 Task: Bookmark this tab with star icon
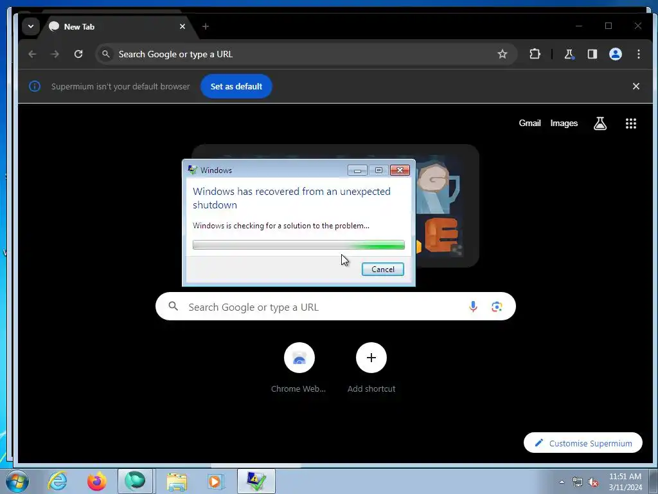pyautogui.click(x=502, y=54)
